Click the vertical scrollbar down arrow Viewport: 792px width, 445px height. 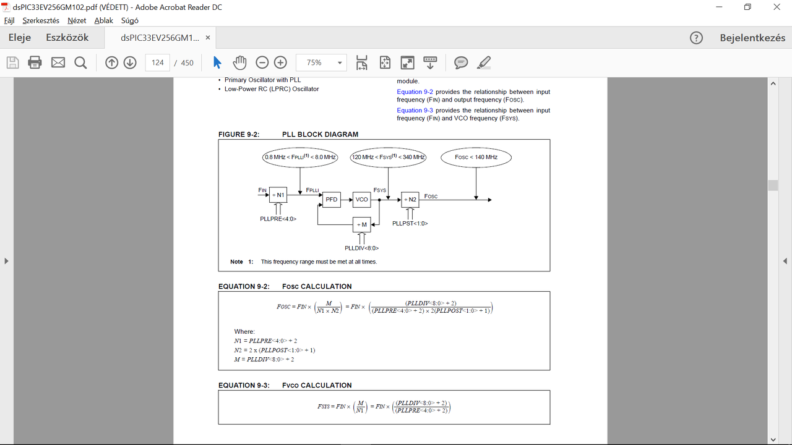[x=773, y=439]
